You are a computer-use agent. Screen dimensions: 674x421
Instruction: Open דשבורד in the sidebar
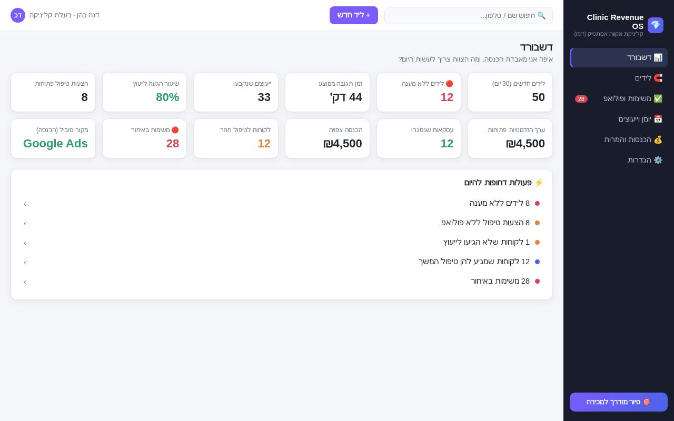pyautogui.click(x=619, y=57)
